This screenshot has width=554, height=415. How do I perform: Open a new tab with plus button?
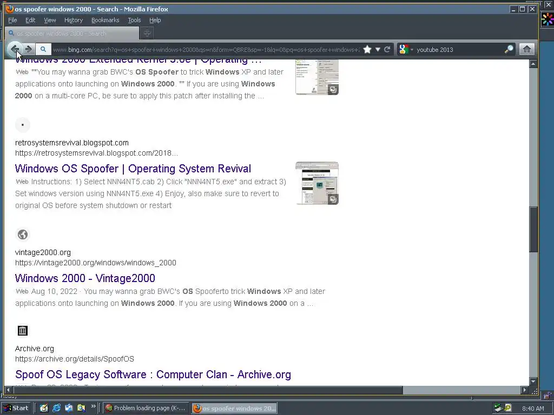[147, 33]
